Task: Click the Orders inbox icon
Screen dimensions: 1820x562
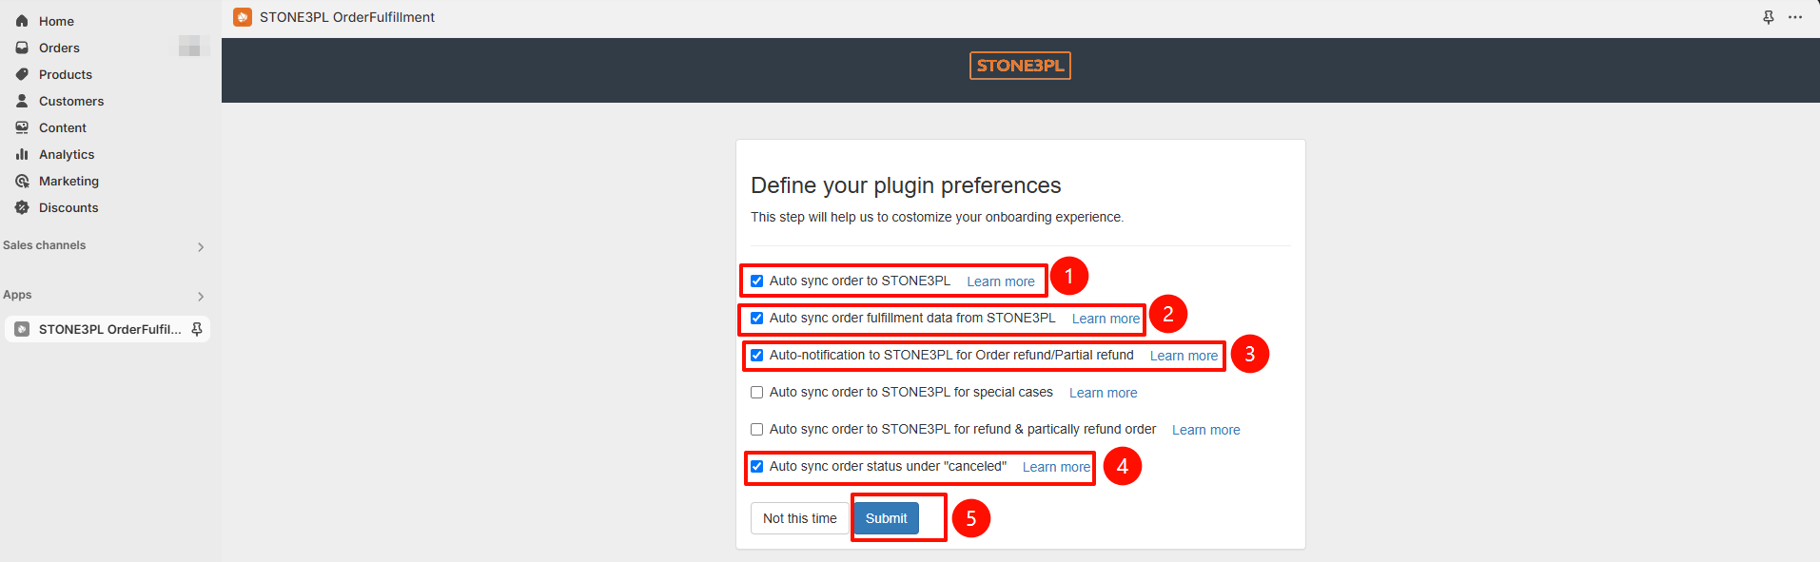Action: pyautogui.click(x=22, y=48)
